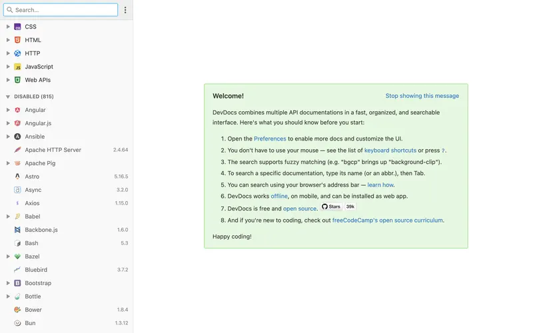Open the Preferences link
This screenshot has width=533, height=333.
tap(270, 139)
